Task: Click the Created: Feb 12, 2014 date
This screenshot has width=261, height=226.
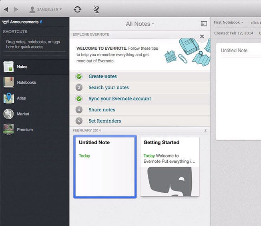Action: (234, 33)
